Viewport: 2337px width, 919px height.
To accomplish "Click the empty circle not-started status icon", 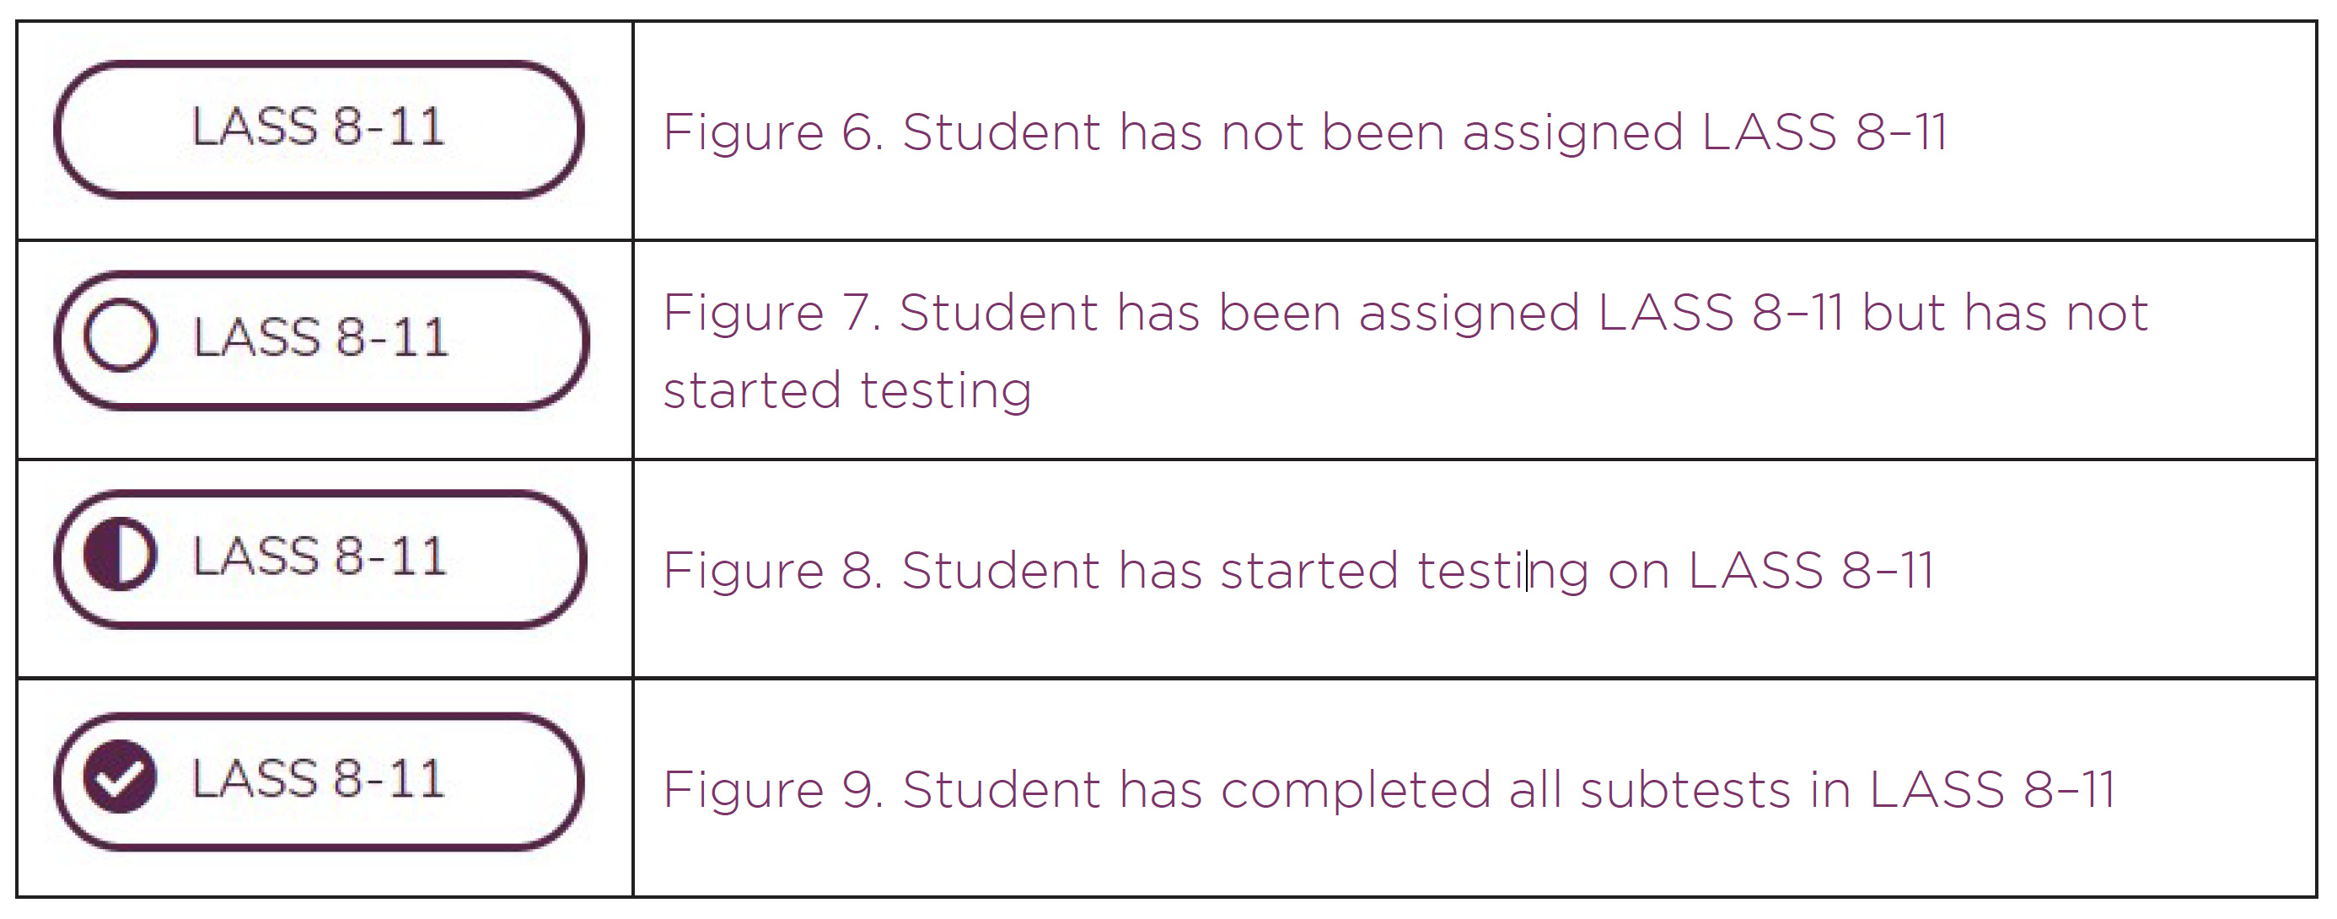I will pos(121,335).
